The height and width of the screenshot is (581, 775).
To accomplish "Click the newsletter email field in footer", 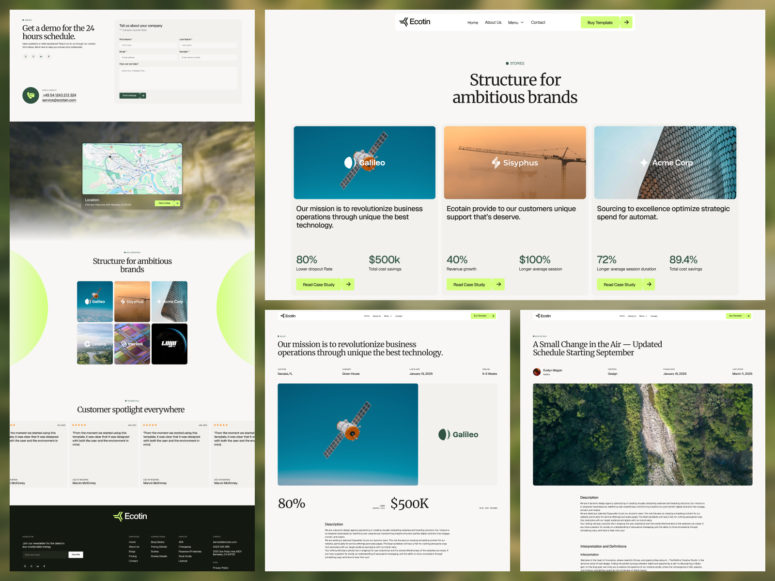I will click(45, 554).
